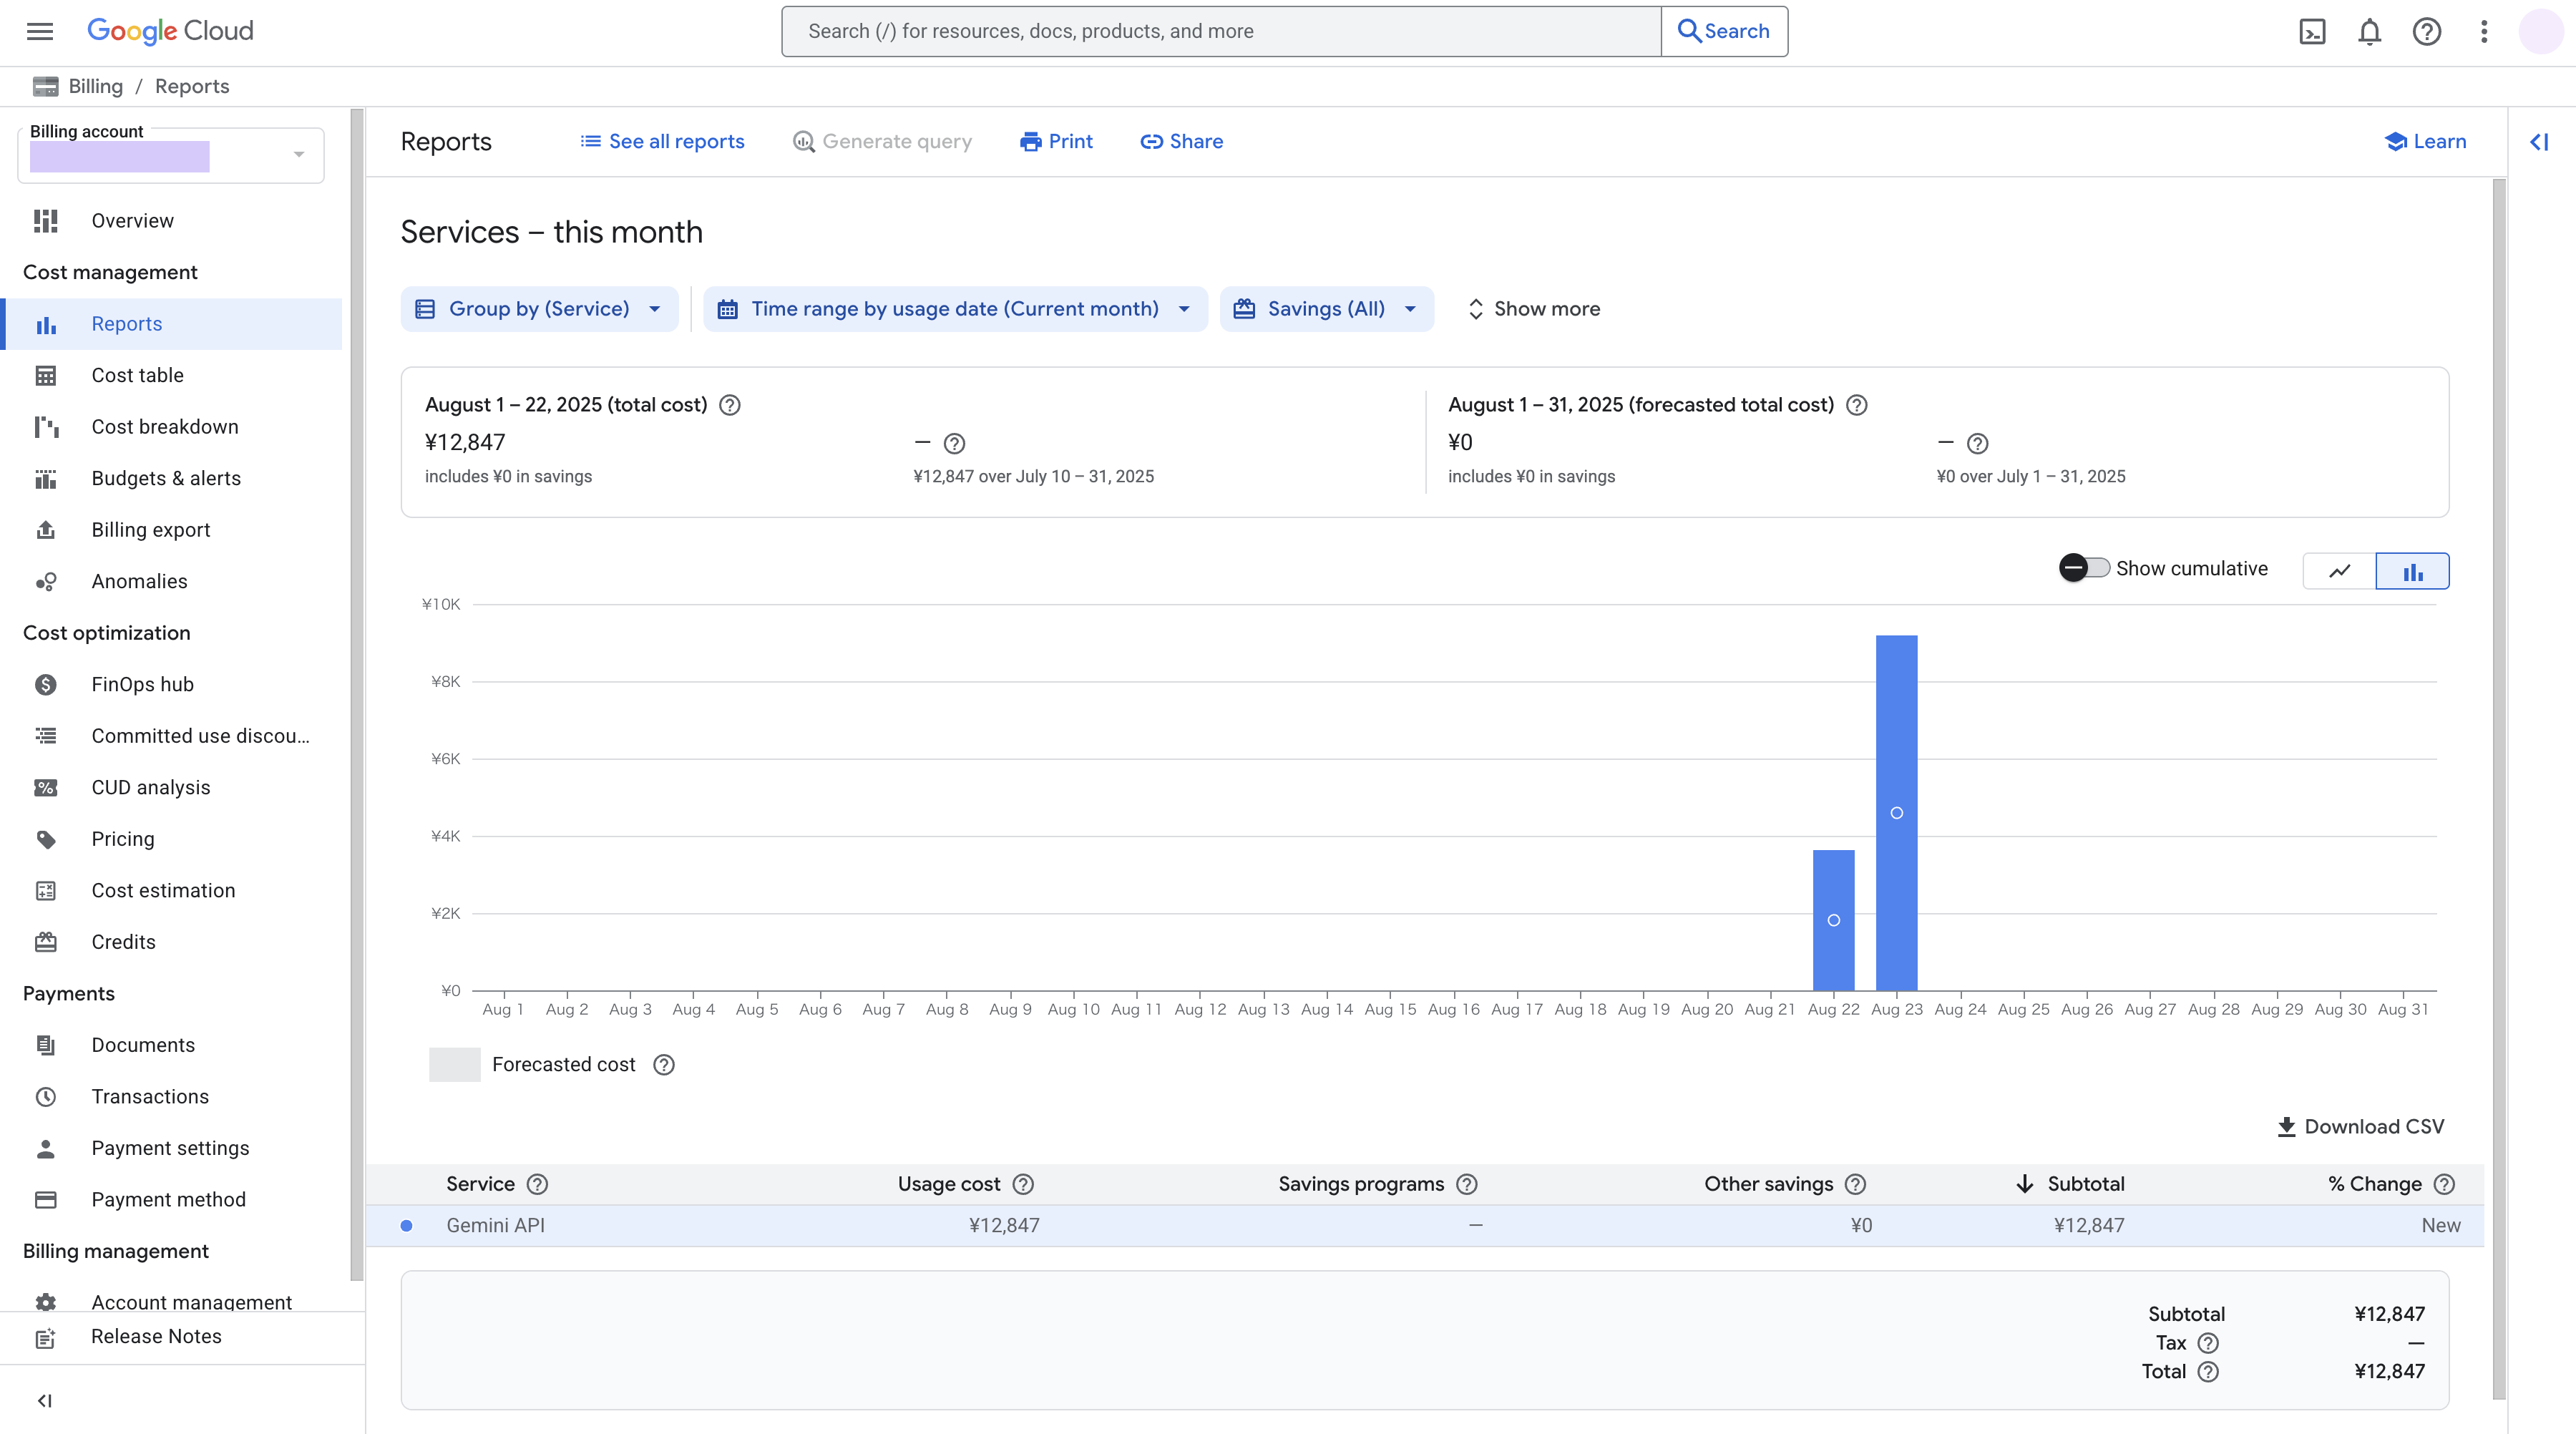Switch to bar chart view
This screenshot has height=1434, width=2576.
coord(2412,571)
